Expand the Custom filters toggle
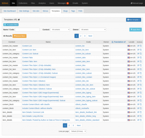This screenshot has height=138, width=145. [x=12, y=25]
